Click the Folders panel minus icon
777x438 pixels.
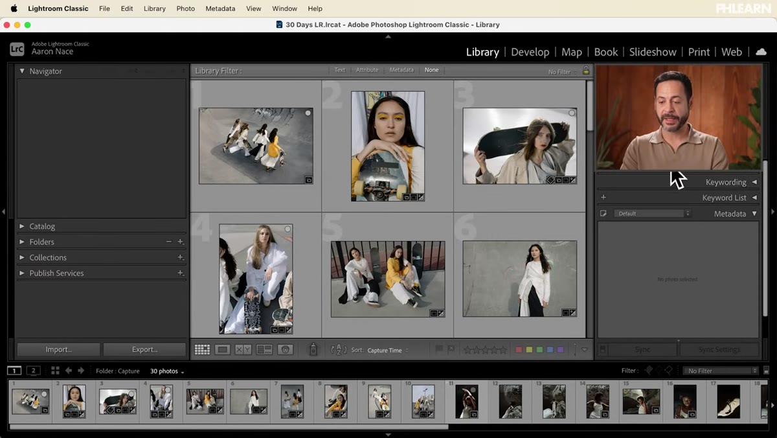click(x=169, y=242)
